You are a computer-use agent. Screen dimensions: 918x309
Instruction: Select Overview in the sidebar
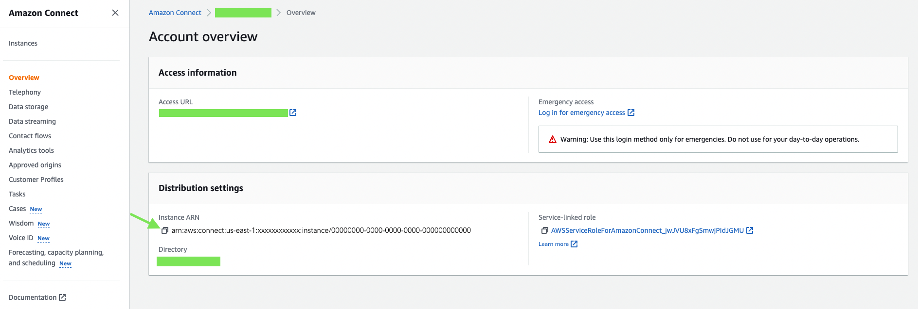(x=24, y=78)
